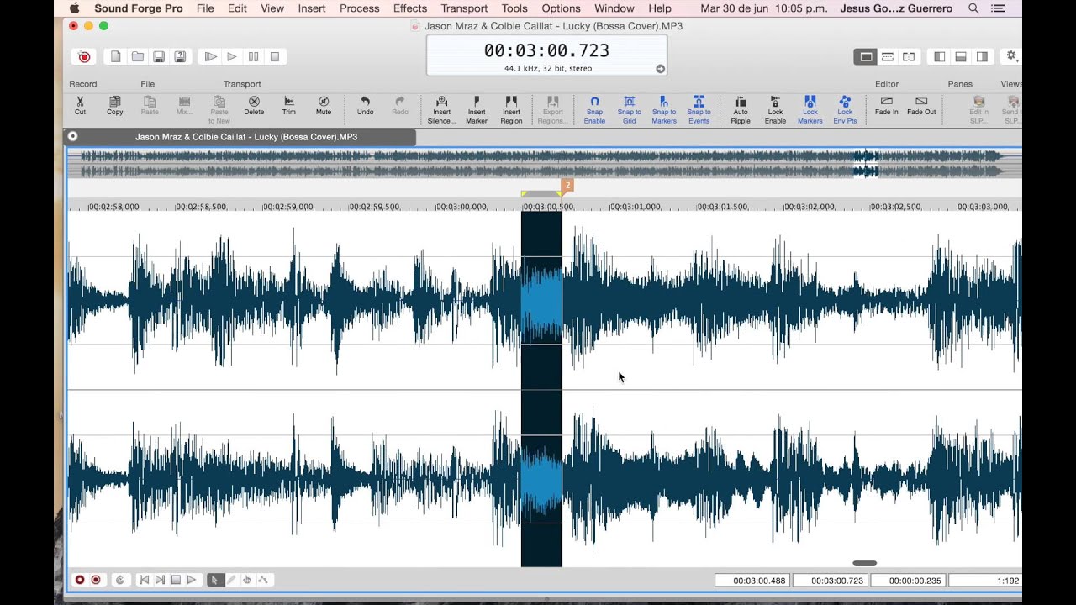
Task: Click Play All in transport toolbar
Action: [211, 57]
